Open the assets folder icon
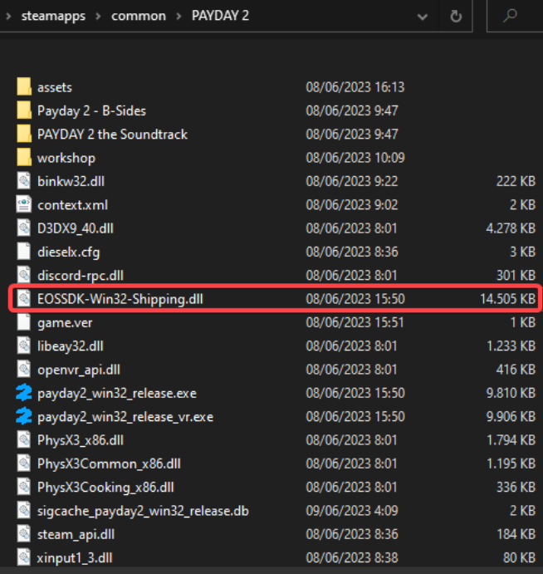 24,86
